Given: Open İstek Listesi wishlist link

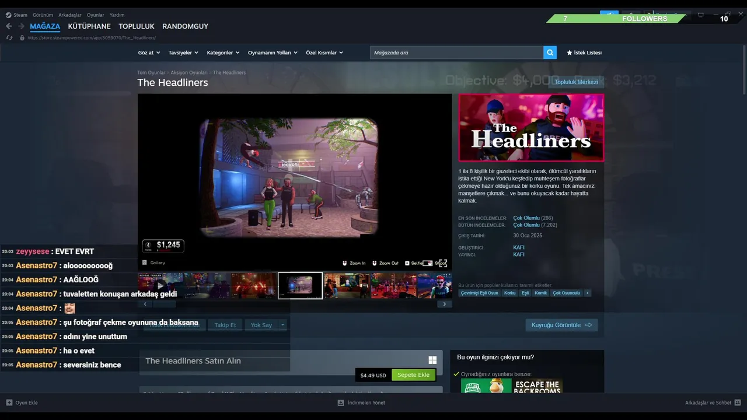Looking at the screenshot, I should coord(584,52).
